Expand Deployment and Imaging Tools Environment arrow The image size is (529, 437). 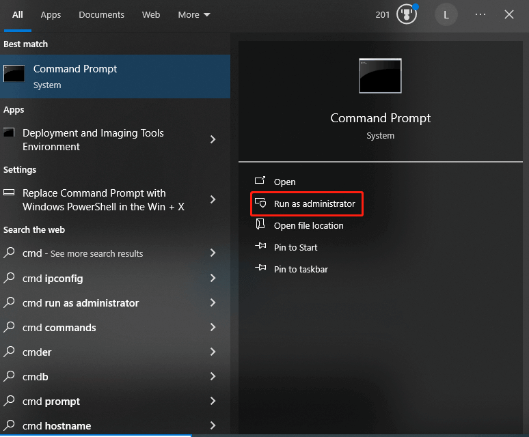tap(213, 139)
